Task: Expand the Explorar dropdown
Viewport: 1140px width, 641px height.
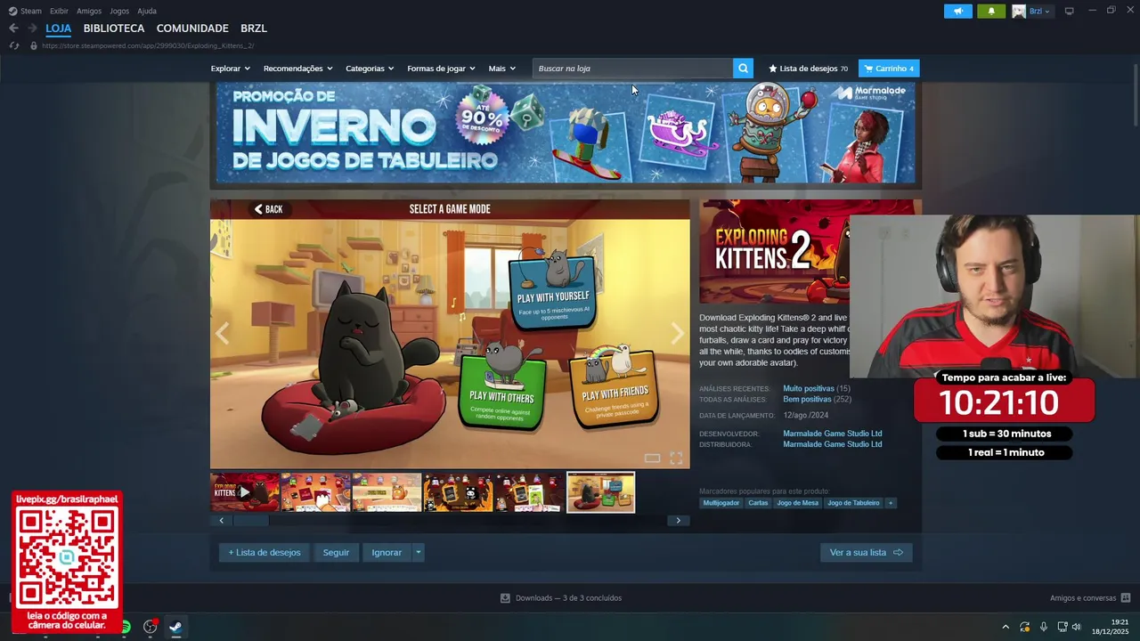Action: click(x=230, y=69)
